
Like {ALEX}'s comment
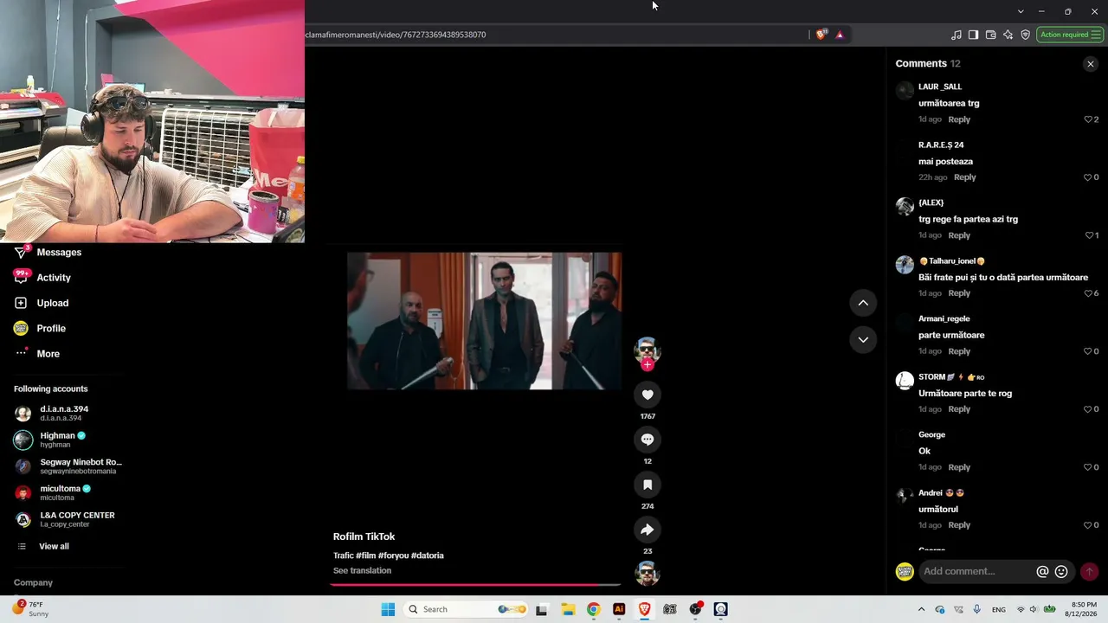(1088, 235)
